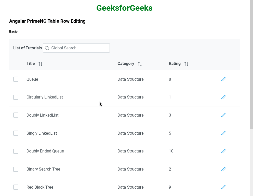Image resolution: width=253 pixels, height=196 pixels.
Task: Click the edit pencil for Doubly Ended Queue
Action: point(223,151)
